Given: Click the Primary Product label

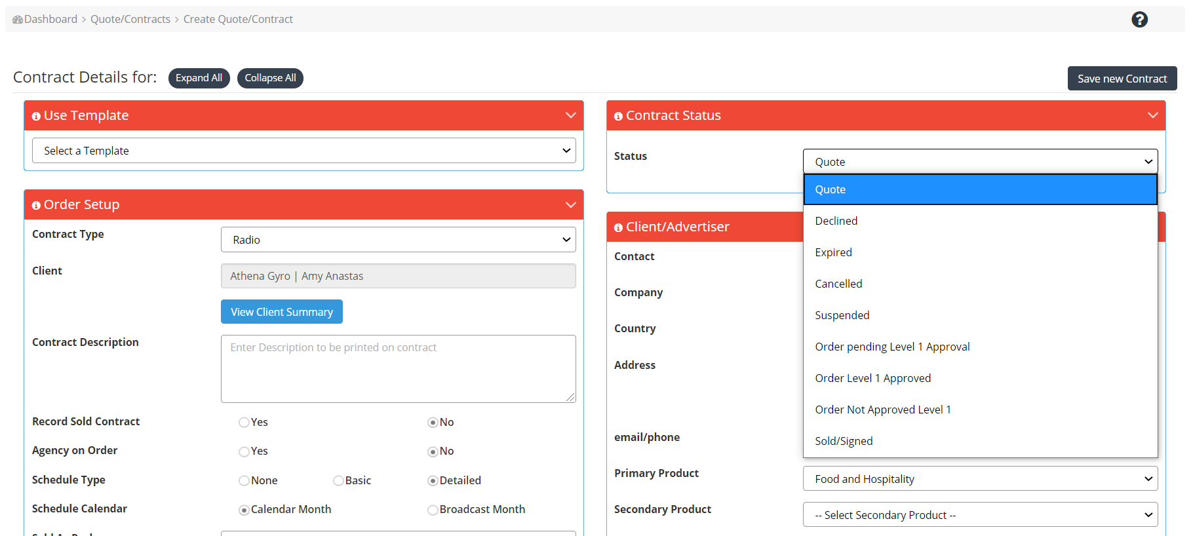Looking at the screenshot, I should (x=656, y=473).
